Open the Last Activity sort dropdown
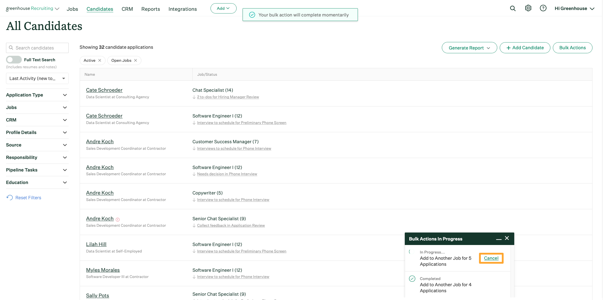Image resolution: width=603 pixels, height=300 pixels. pyautogui.click(x=37, y=78)
